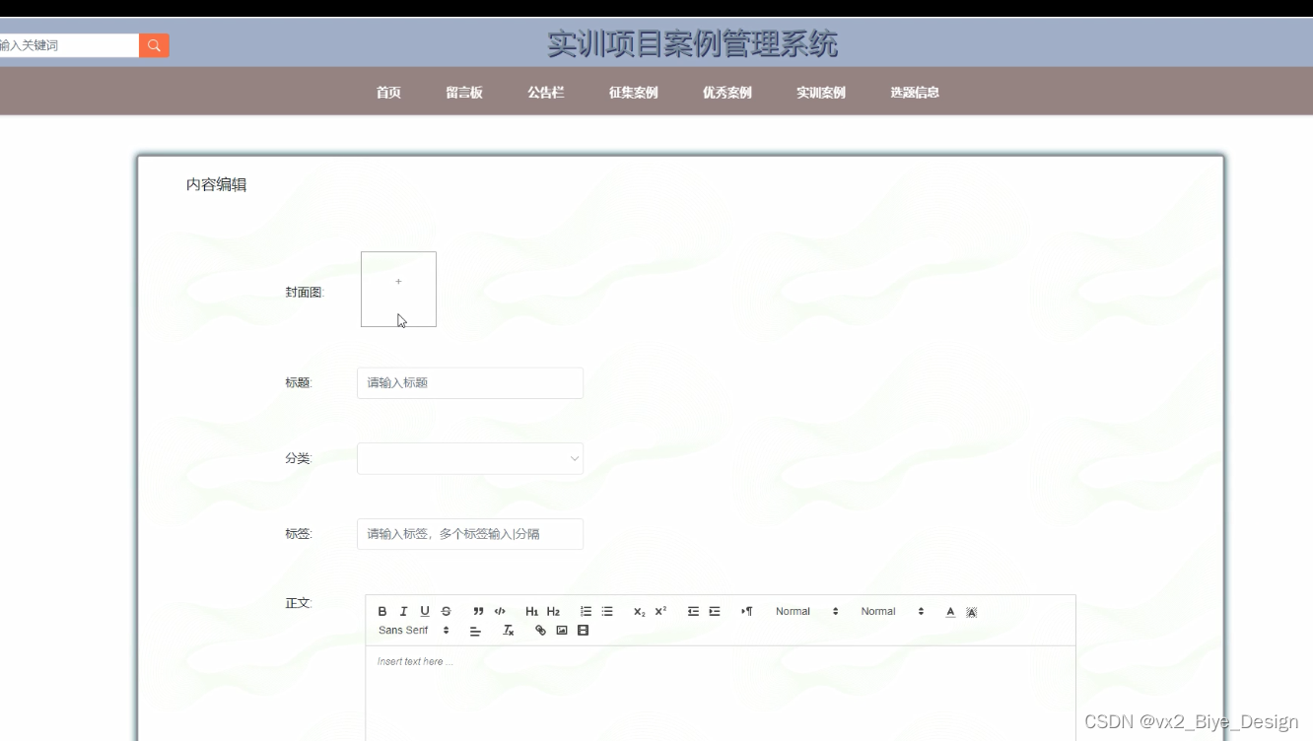Click the 封面图 cover image upload box

398,289
